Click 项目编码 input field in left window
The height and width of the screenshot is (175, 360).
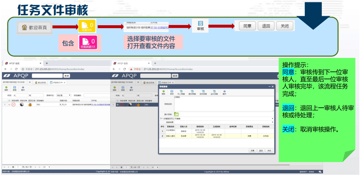(x=97, y=95)
